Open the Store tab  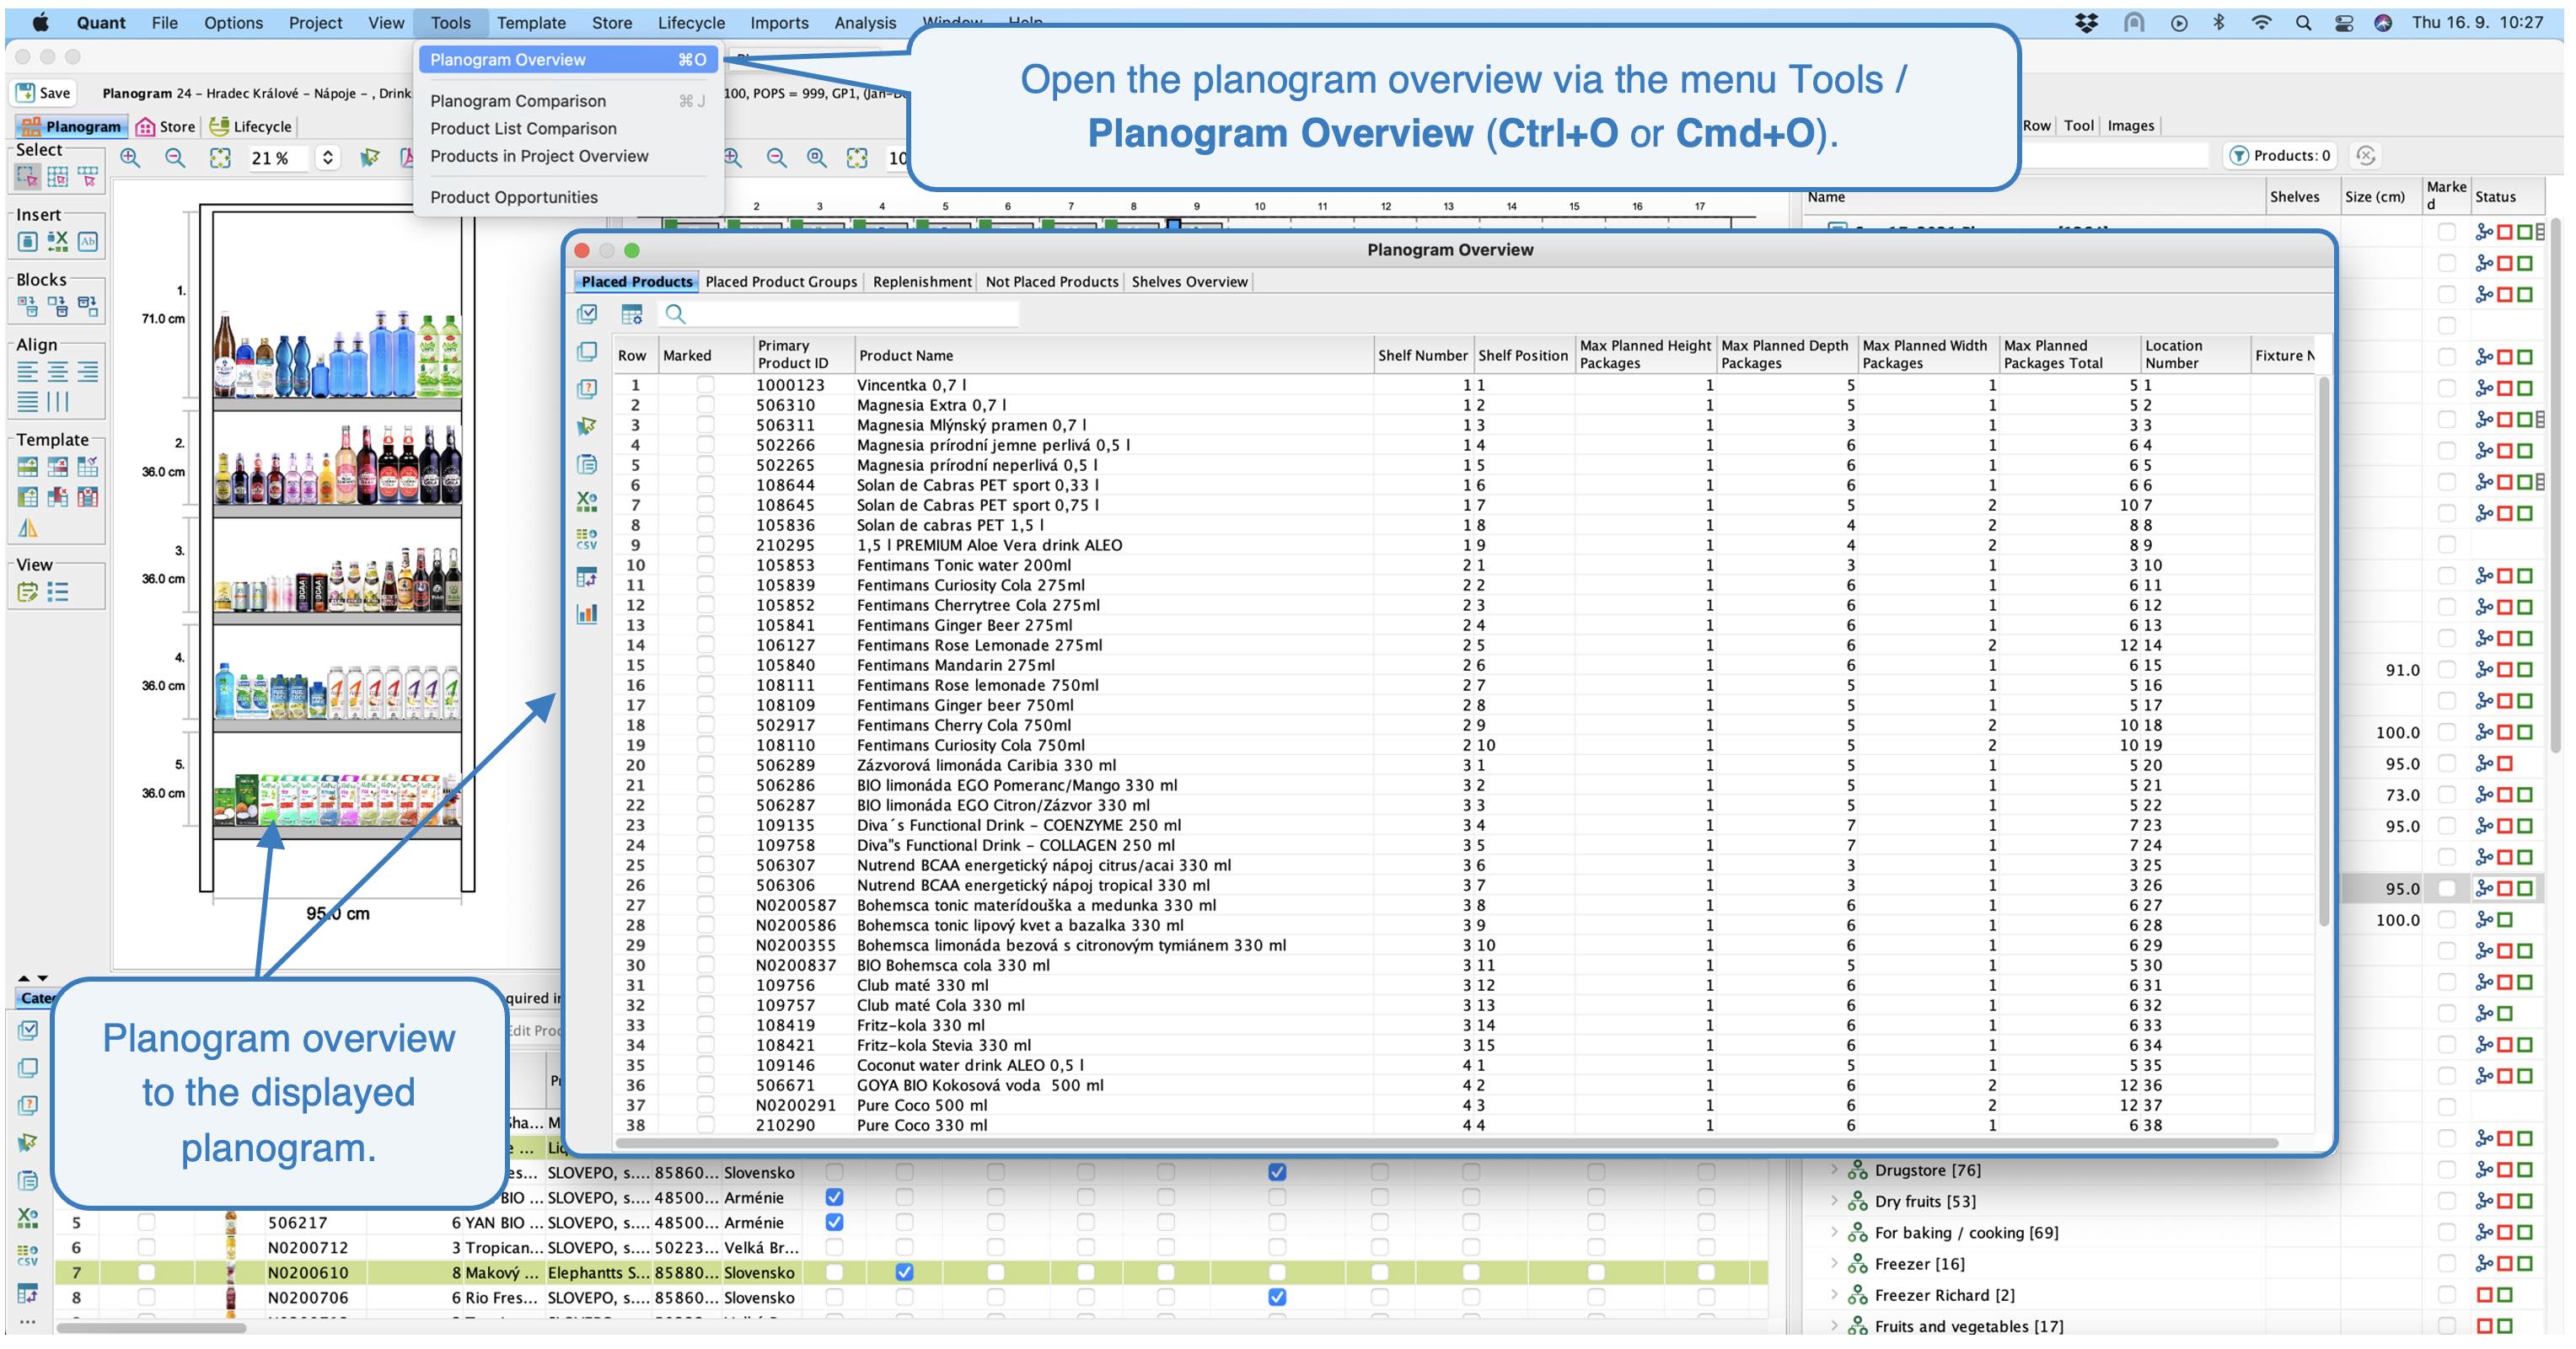click(x=166, y=126)
